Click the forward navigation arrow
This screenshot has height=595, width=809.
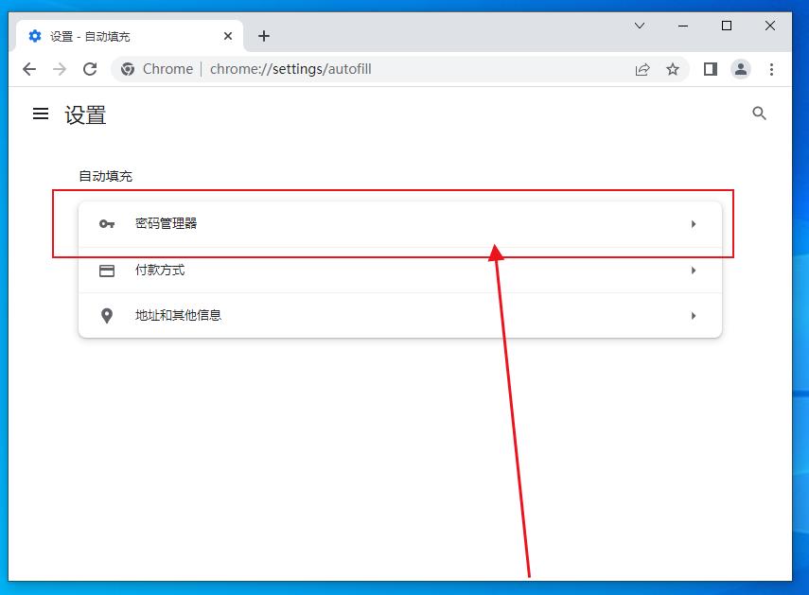60,69
